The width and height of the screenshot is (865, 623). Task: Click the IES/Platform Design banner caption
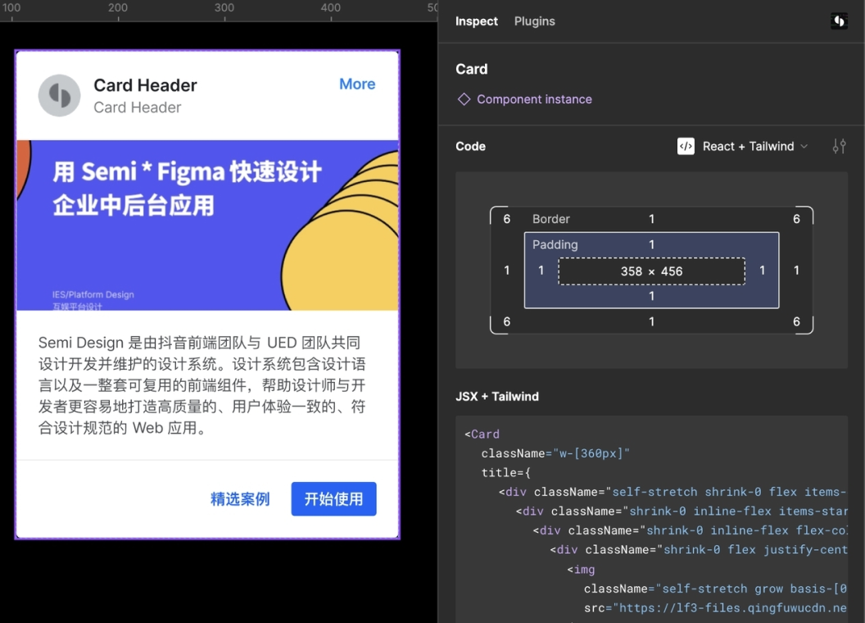click(x=93, y=294)
